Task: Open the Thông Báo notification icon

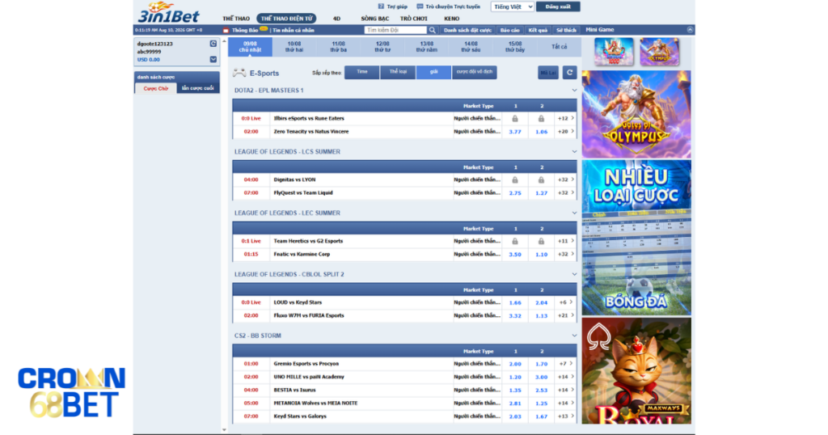Action: point(226,30)
